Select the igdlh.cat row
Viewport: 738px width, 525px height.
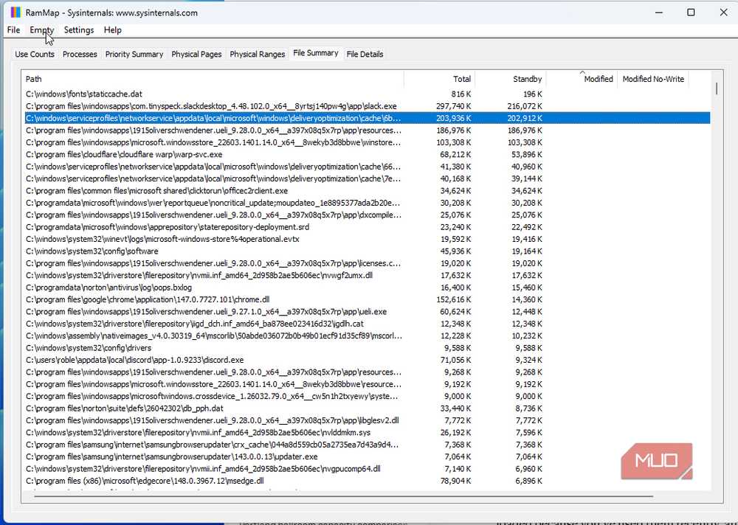[x=367, y=324]
